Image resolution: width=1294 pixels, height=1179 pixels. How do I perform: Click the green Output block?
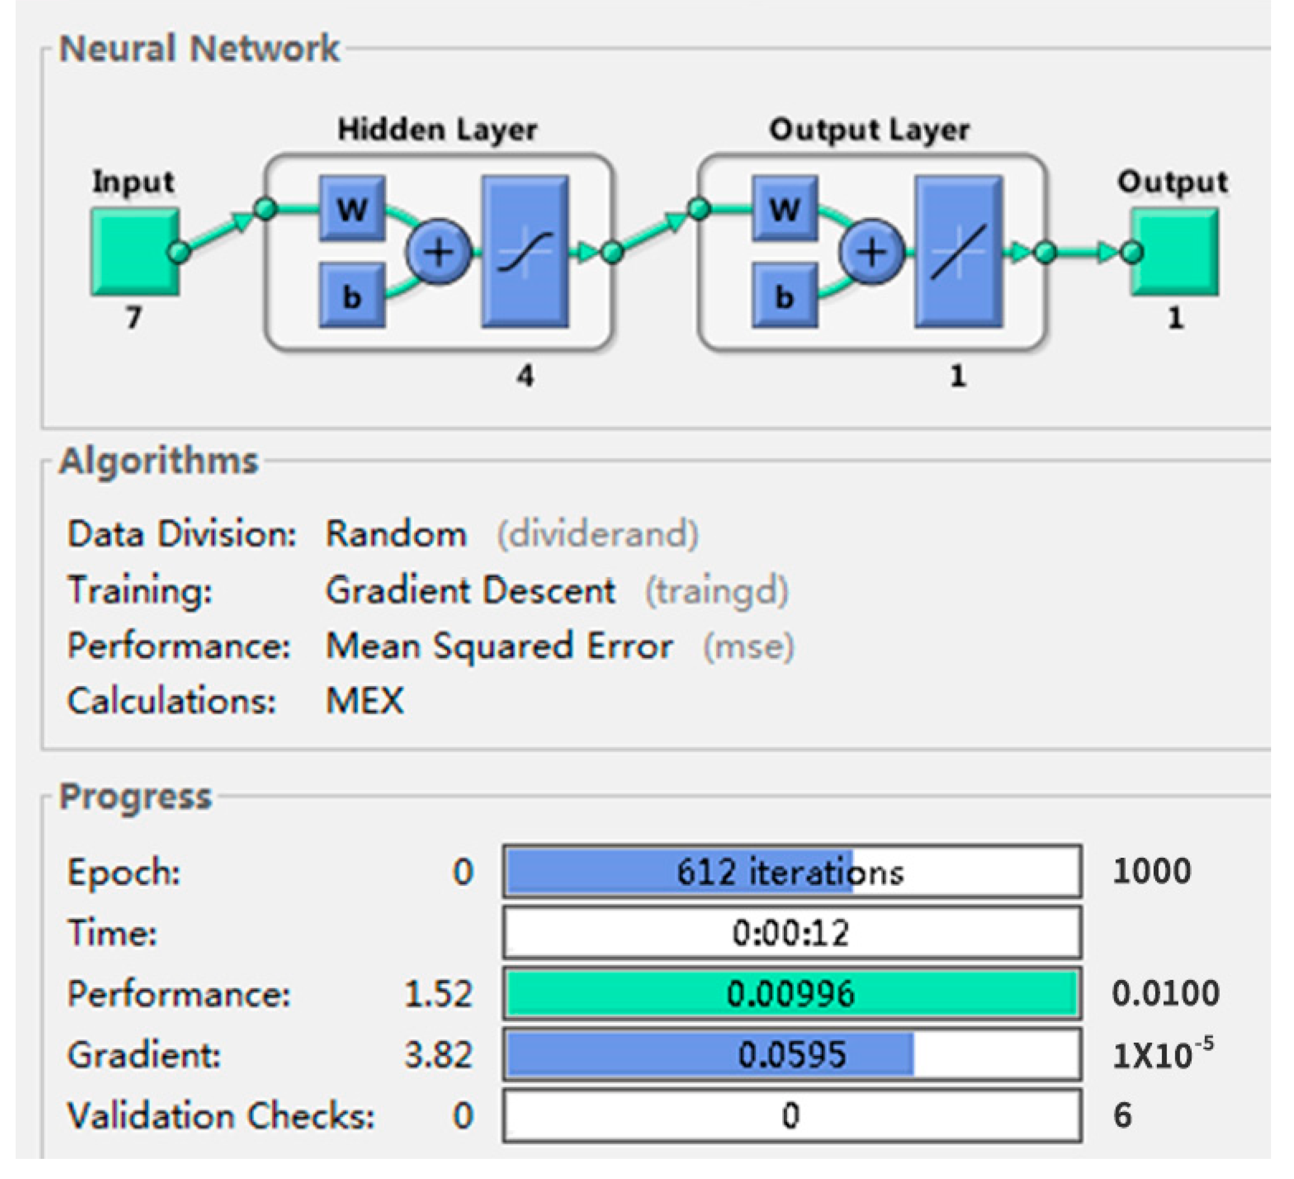1176,251
